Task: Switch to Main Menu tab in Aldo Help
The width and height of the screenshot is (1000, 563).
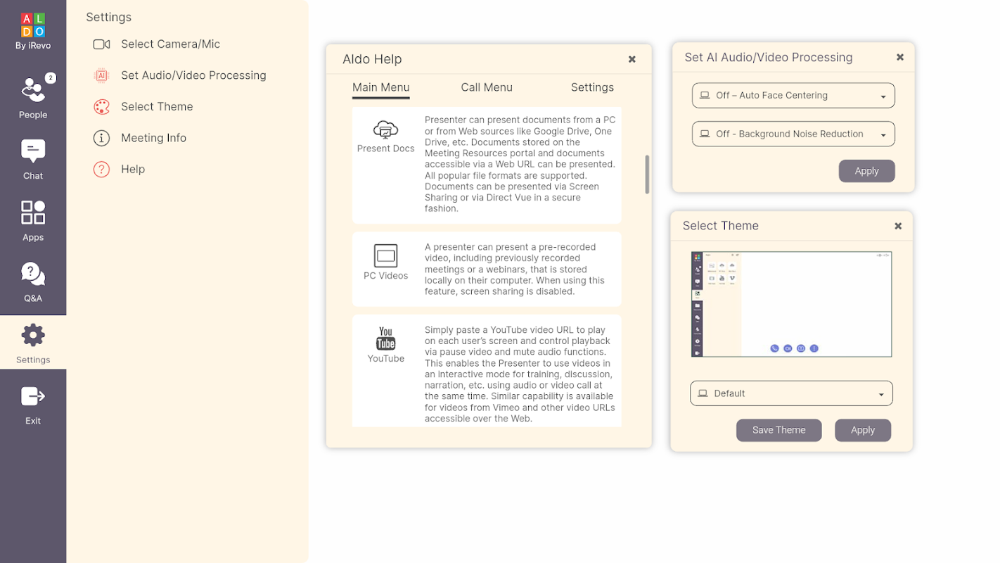Action: pyautogui.click(x=381, y=88)
